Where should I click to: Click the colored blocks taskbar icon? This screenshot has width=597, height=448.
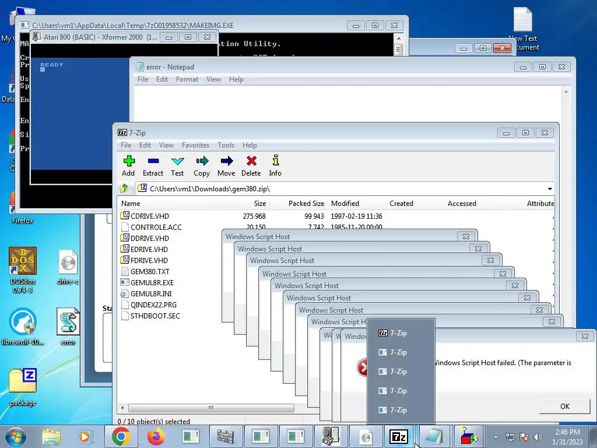pos(469,436)
